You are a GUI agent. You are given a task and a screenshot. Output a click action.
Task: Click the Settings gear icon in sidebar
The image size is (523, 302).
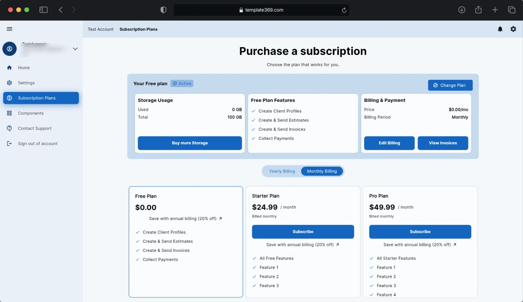pyautogui.click(x=9, y=83)
